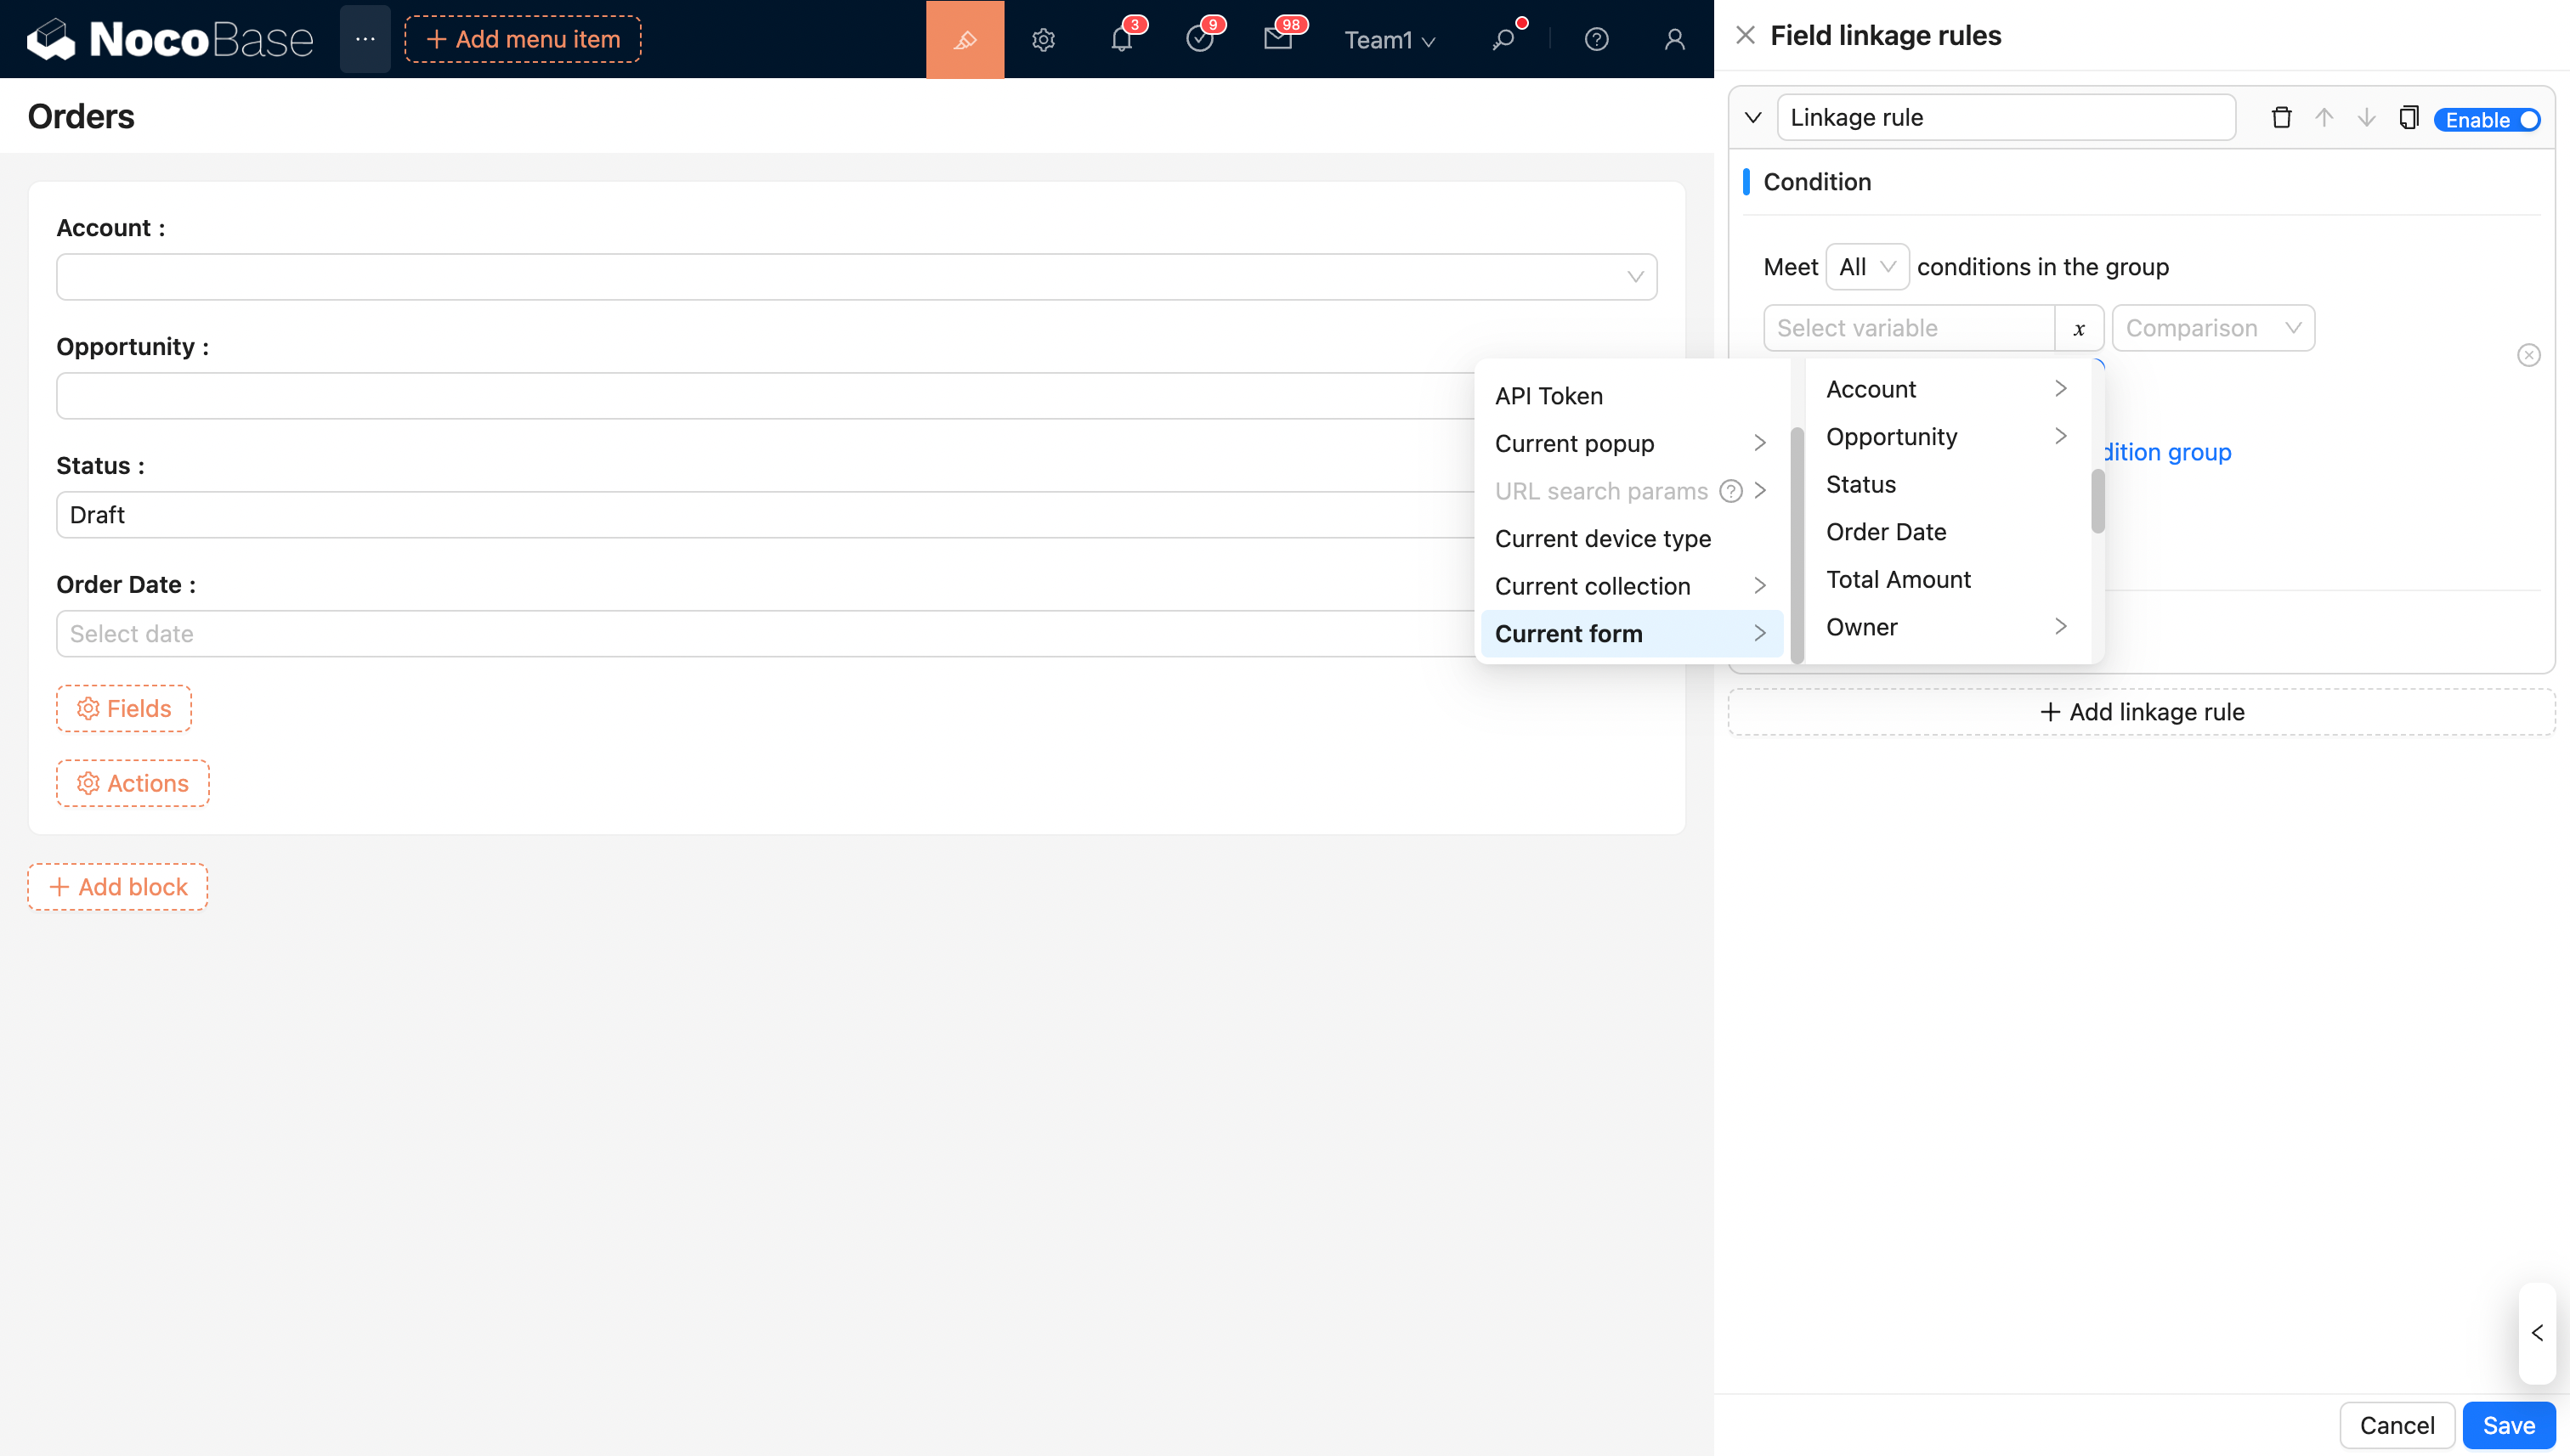This screenshot has height=1456, width=2570.
Task: Open the Team1 switcher dropdown
Action: 1389,40
